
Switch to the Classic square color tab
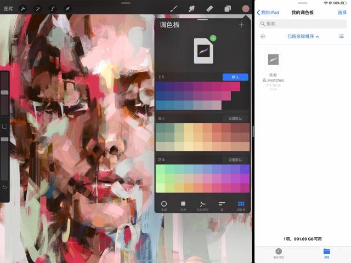[183, 205]
